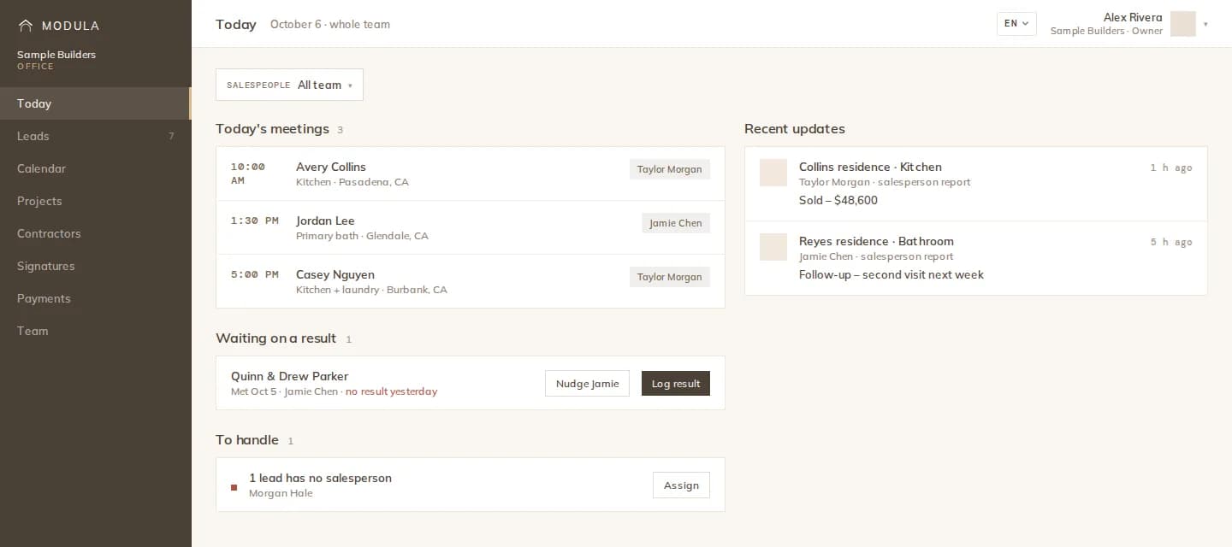Go to Signatures
The image size is (1232, 547).
pos(95,266)
